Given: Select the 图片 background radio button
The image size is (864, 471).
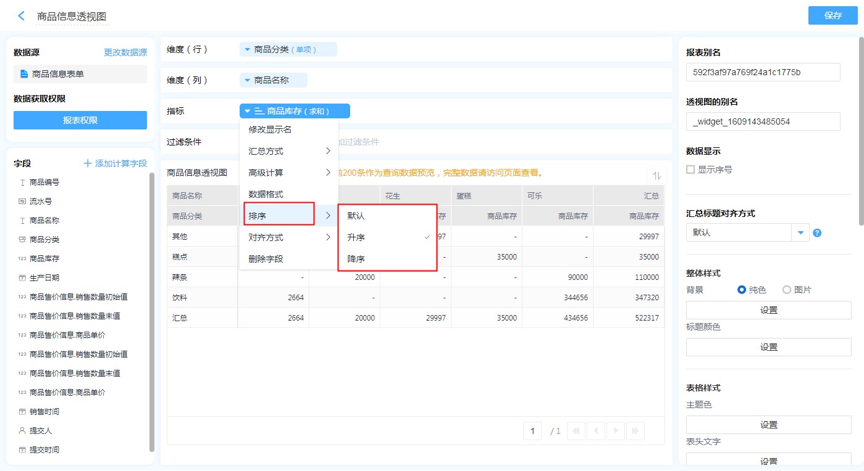Looking at the screenshot, I should [x=787, y=290].
